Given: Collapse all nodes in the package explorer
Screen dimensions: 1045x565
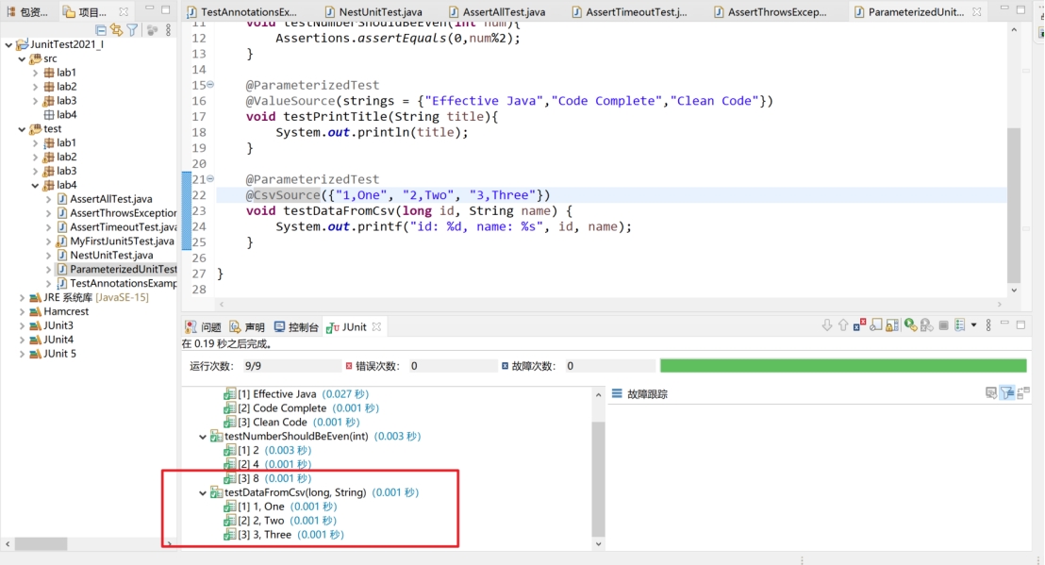Looking at the screenshot, I should pyautogui.click(x=101, y=29).
